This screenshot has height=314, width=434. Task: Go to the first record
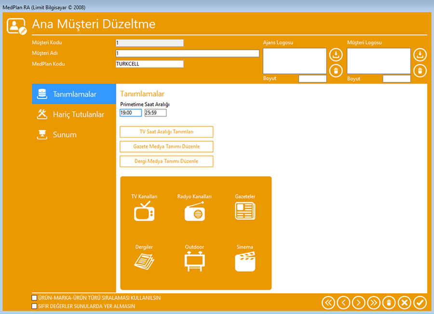pos(328,302)
